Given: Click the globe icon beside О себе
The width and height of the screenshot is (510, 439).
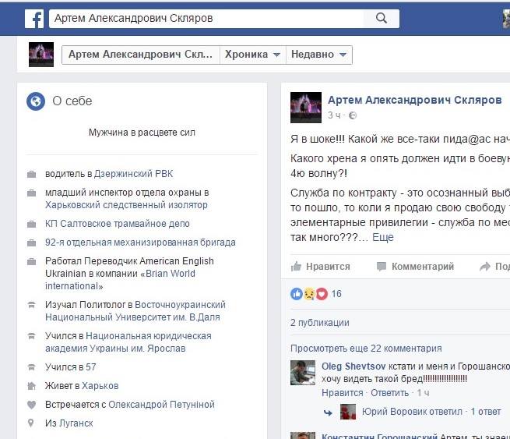Looking at the screenshot, I should pos(36,101).
